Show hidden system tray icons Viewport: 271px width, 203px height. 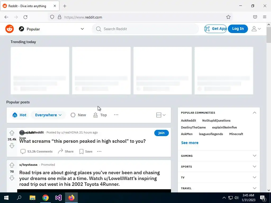tap(224, 198)
